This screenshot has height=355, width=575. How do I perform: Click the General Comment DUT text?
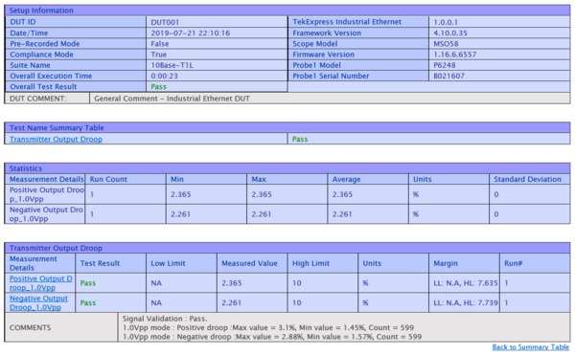coord(172,99)
